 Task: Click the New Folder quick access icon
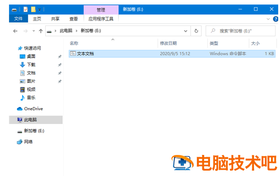click(x=33, y=9)
